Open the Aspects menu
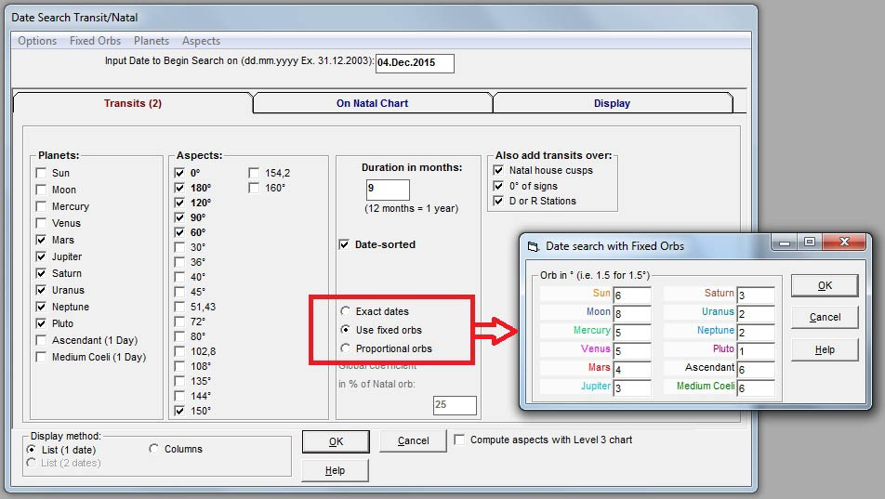This screenshot has height=499, width=885. click(x=201, y=41)
